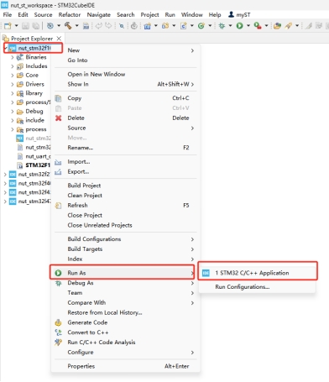Open dropdown arrow beside Run toolbar button
Viewport: 329px width, 382px height.
[248, 26]
